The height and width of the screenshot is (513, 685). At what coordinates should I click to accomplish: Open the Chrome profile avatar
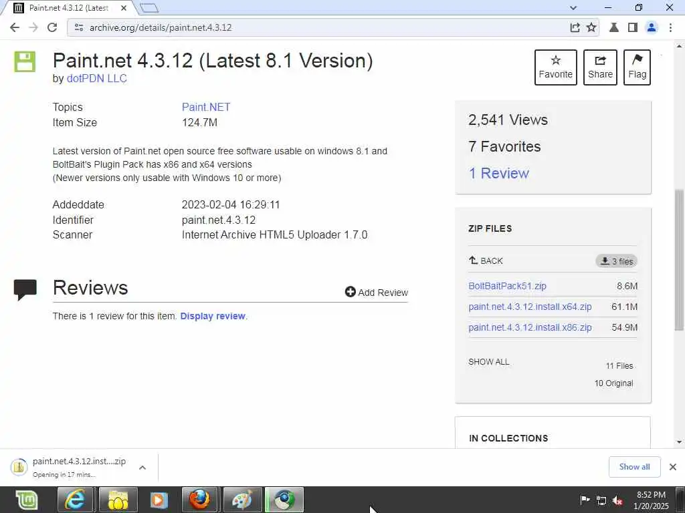[652, 27]
